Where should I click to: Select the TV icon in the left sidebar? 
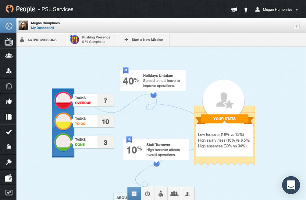click(8, 40)
